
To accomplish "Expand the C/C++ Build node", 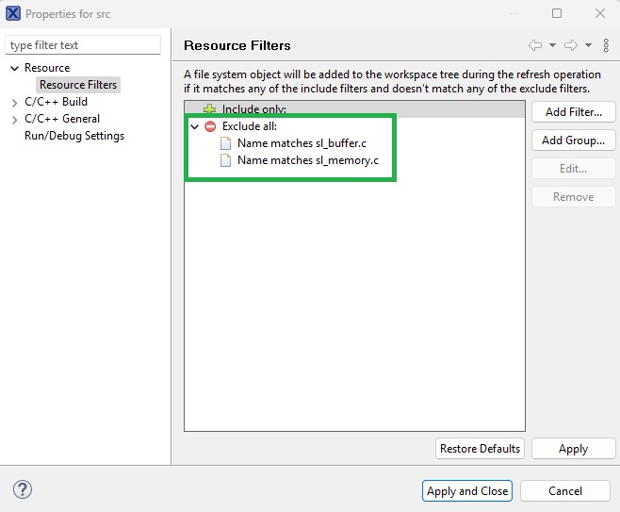I will pyautogui.click(x=14, y=102).
